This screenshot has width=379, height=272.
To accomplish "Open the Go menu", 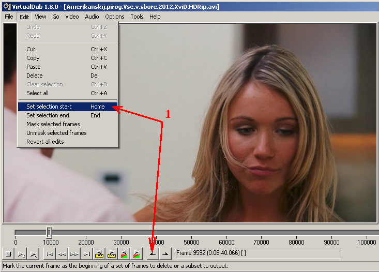I will [56, 17].
